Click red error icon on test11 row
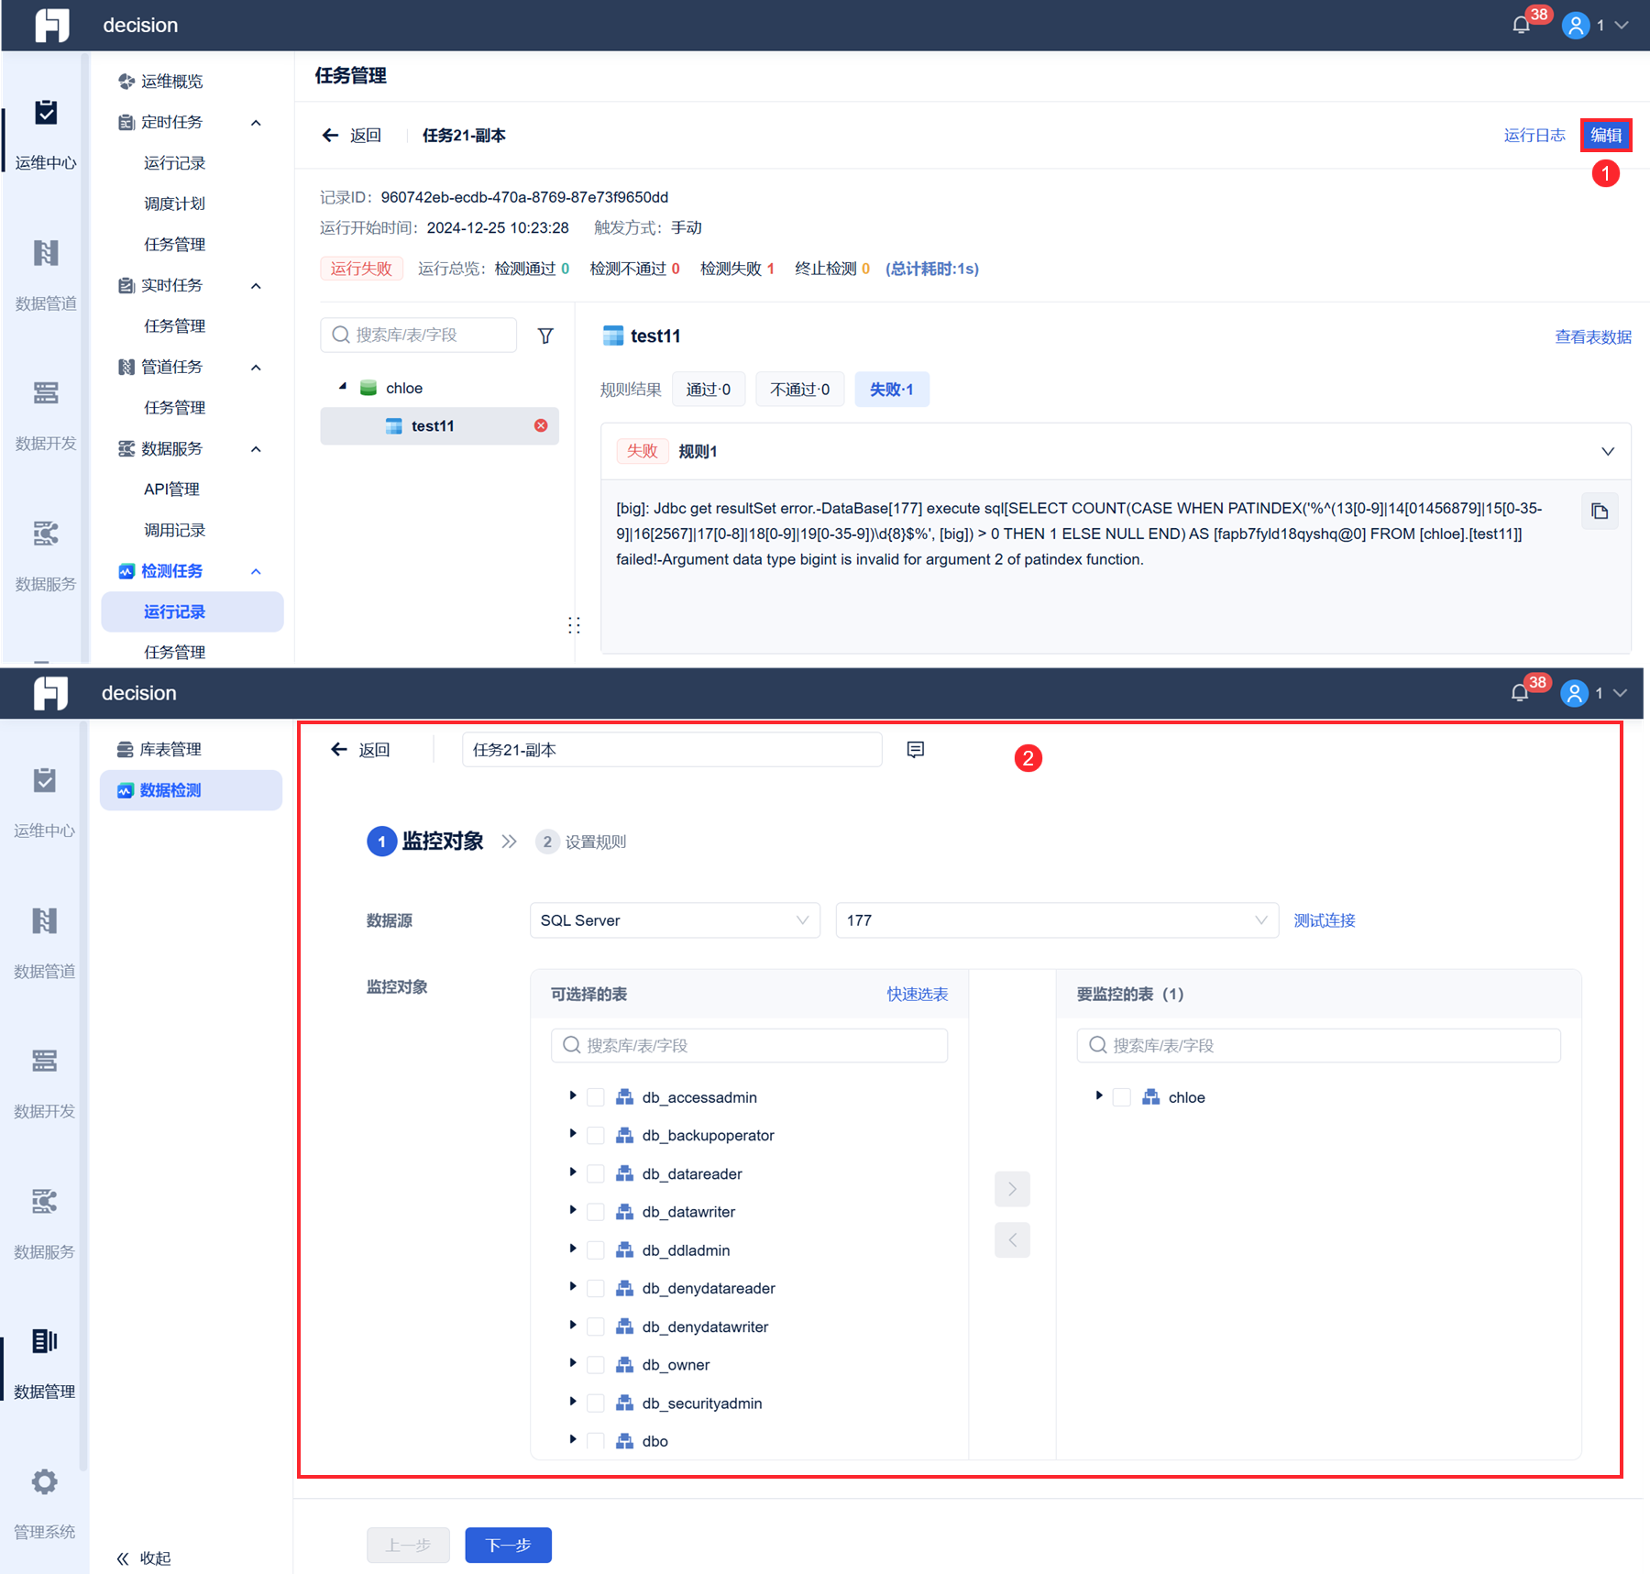The width and height of the screenshot is (1650, 1574). (541, 425)
